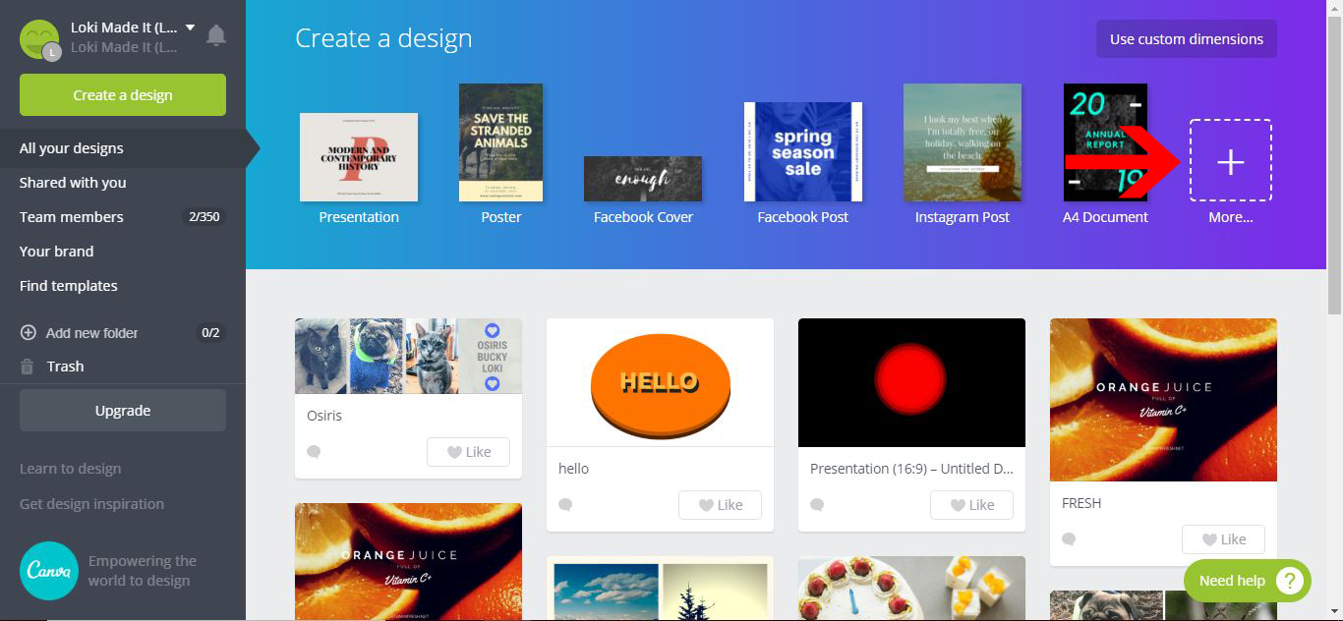
Task: Like the hello design
Action: point(720,504)
